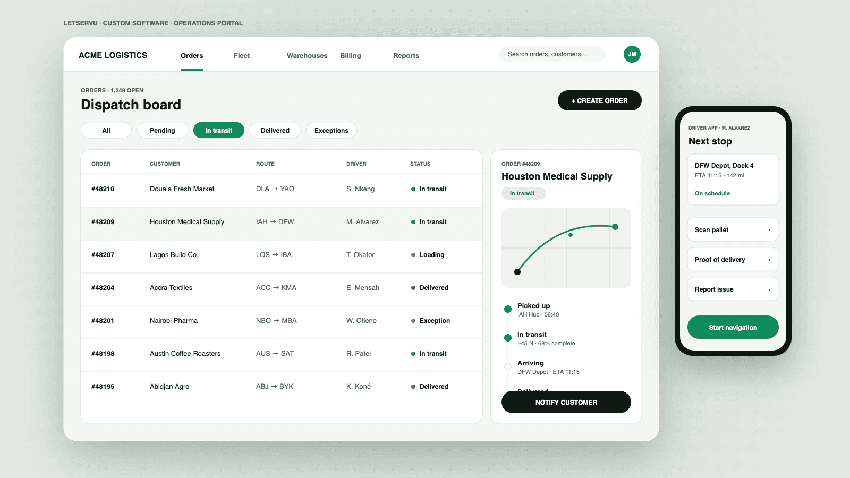Click the Notify Customer button
850x478 pixels.
pyautogui.click(x=566, y=402)
